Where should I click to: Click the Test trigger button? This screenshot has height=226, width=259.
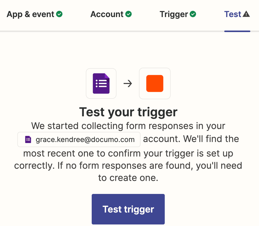click(128, 209)
